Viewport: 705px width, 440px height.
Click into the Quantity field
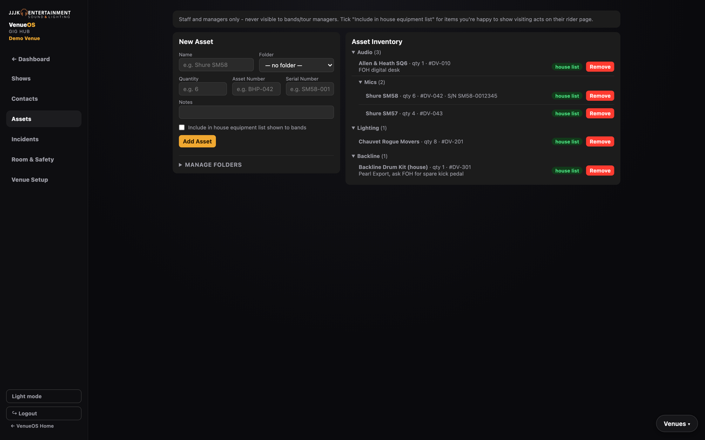pos(203,89)
